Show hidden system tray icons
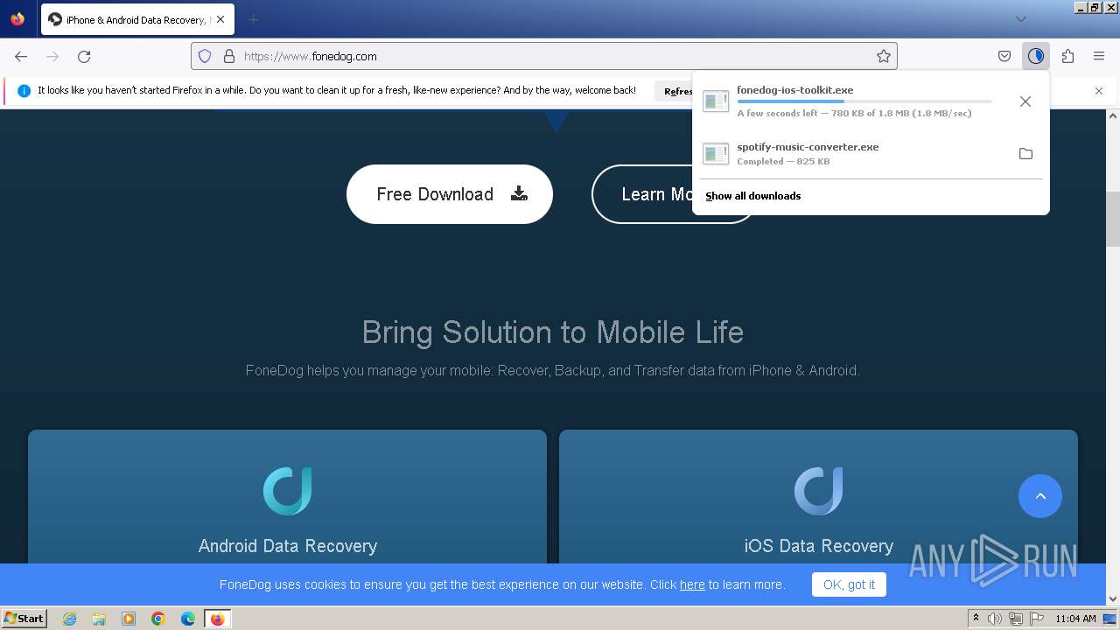 coord(976,619)
